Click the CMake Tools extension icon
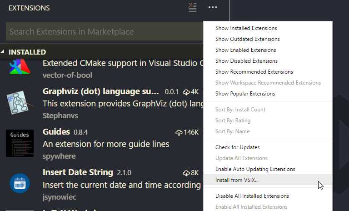349x211 pixels. [20, 67]
